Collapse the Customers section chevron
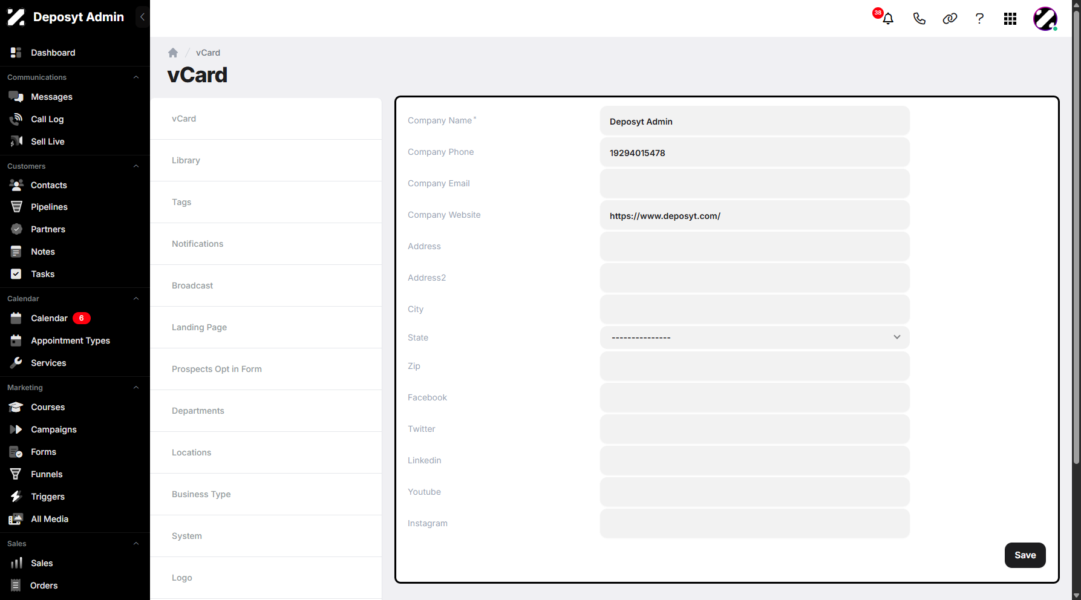The height and width of the screenshot is (600, 1081). tap(136, 166)
